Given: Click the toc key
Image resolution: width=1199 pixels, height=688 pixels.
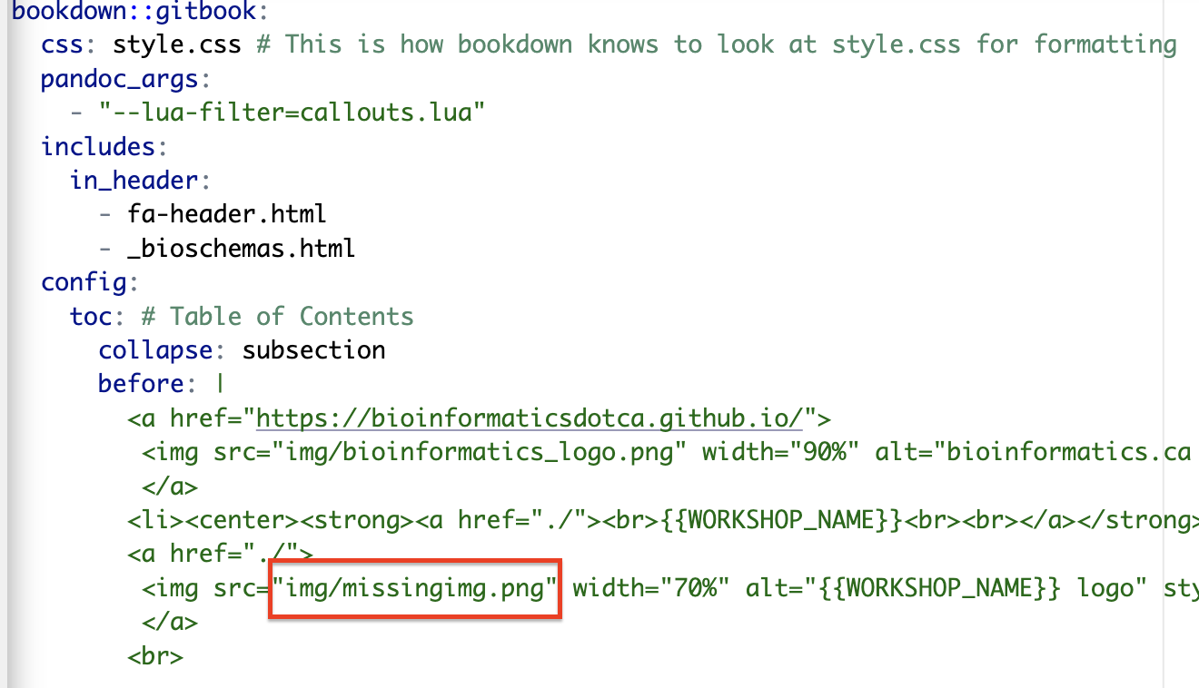Looking at the screenshot, I should (90, 316).
